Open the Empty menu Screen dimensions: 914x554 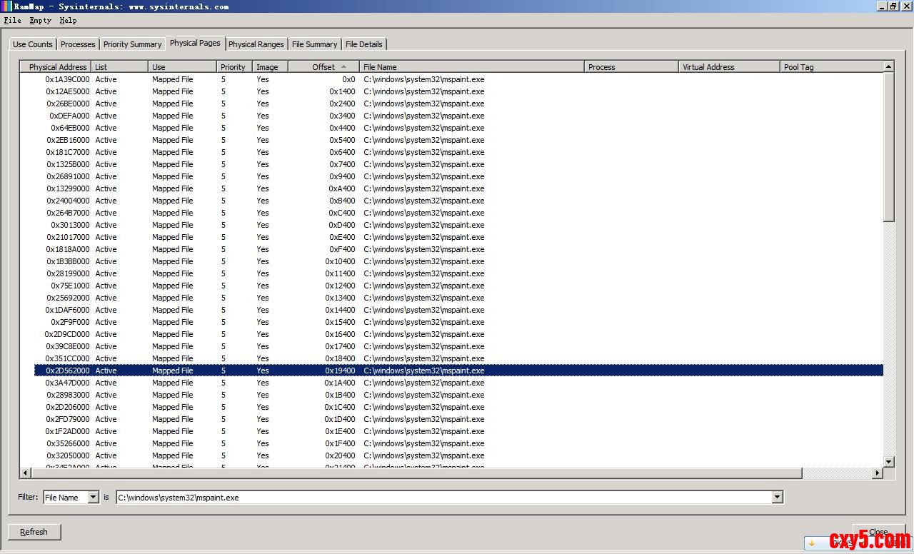click(x=40, y=21)
